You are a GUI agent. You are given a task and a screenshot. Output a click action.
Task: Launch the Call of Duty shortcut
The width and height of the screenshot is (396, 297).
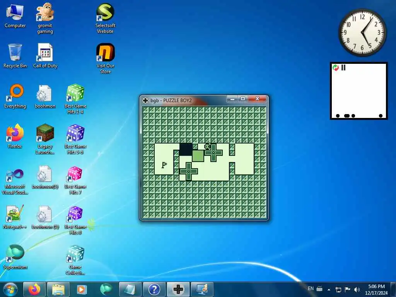pyautogui.click(x=45, y=56)
